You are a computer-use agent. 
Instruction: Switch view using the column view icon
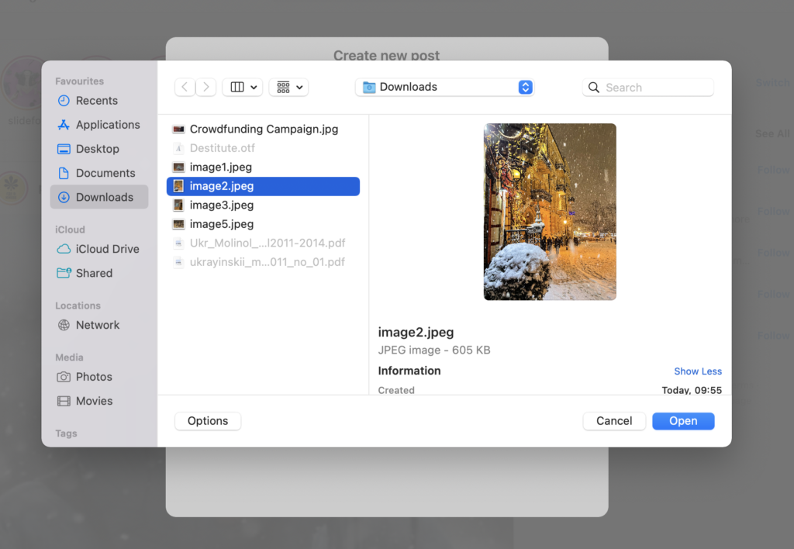237,87
